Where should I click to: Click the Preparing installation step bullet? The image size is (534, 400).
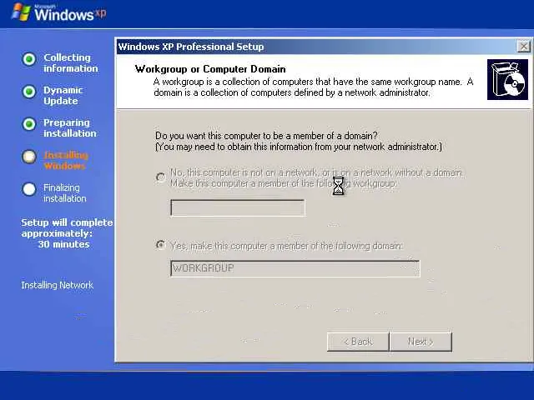point(29,124)
